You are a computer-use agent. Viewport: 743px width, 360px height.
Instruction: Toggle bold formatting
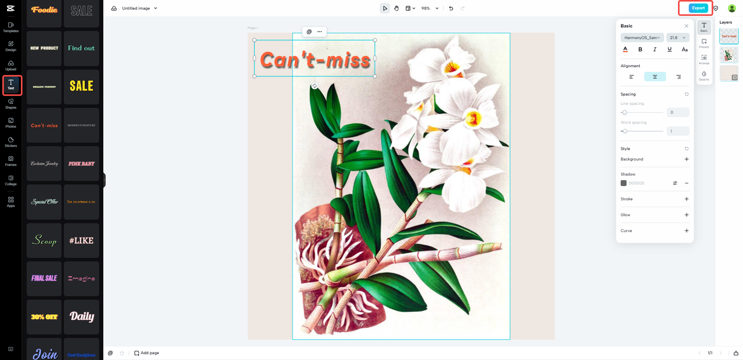(640, 50)
